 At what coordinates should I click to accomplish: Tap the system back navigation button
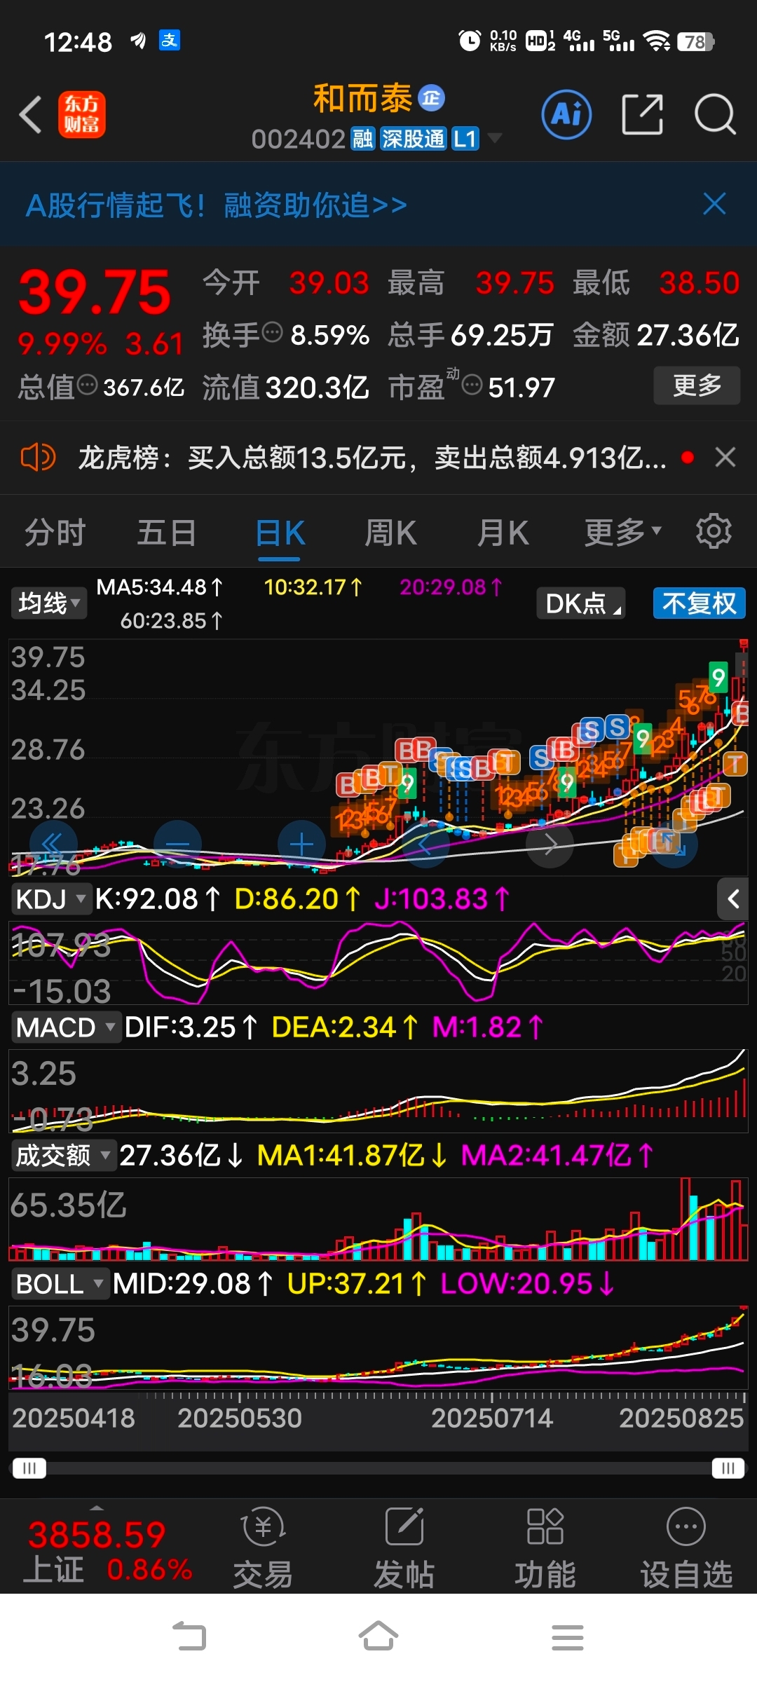(x=189, y=1637)
